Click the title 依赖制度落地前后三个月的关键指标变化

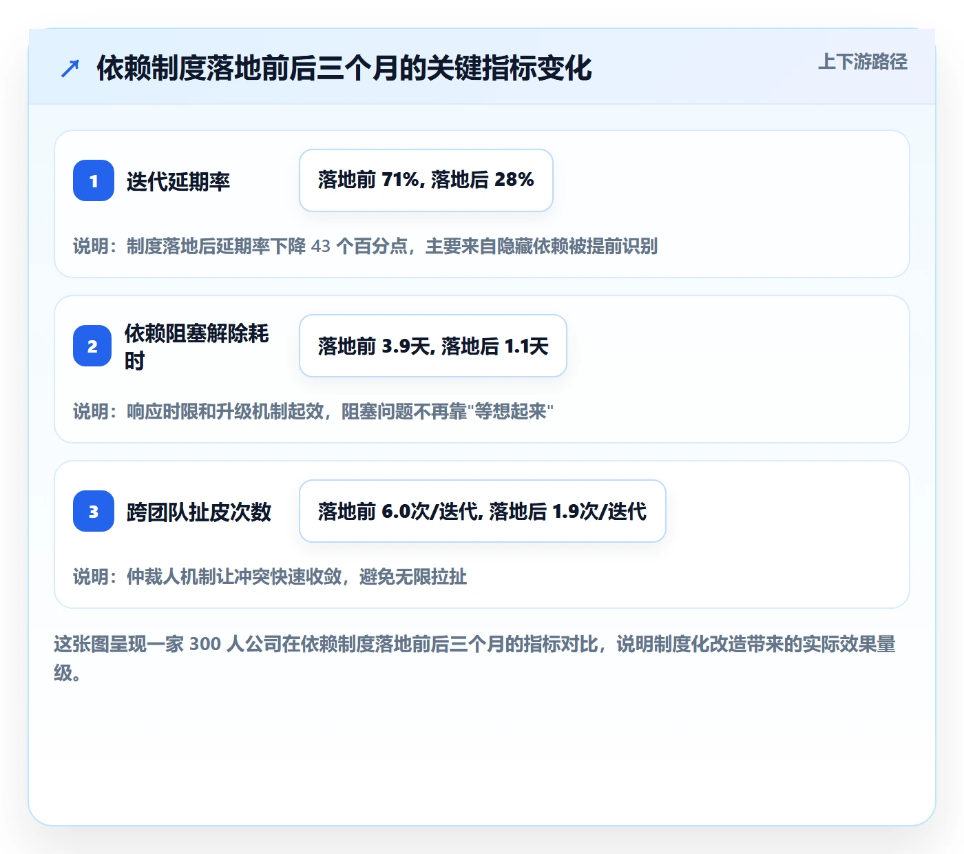[344, 68]
